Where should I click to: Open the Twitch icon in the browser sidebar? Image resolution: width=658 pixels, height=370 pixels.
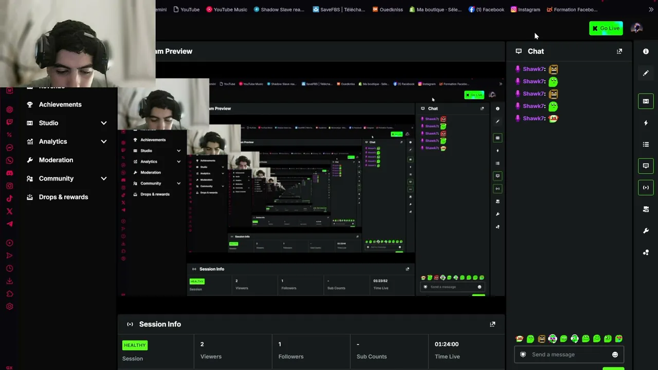tap(9, 122)
